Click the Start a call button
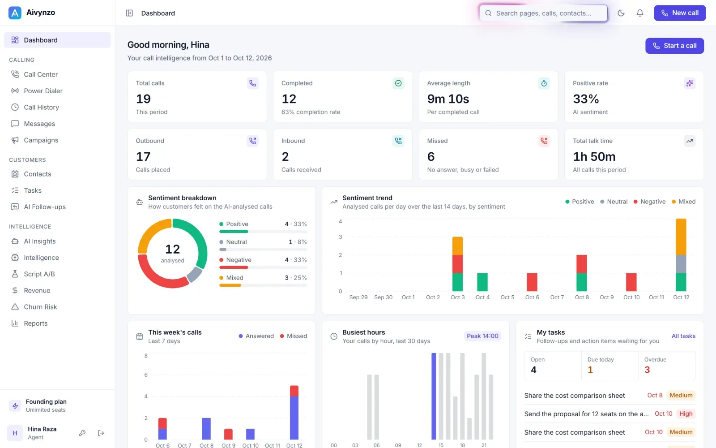716x448 pixels. (674, 46)
